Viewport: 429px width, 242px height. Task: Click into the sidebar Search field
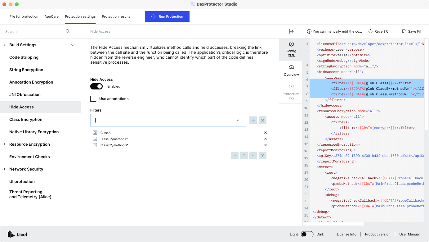33,31
